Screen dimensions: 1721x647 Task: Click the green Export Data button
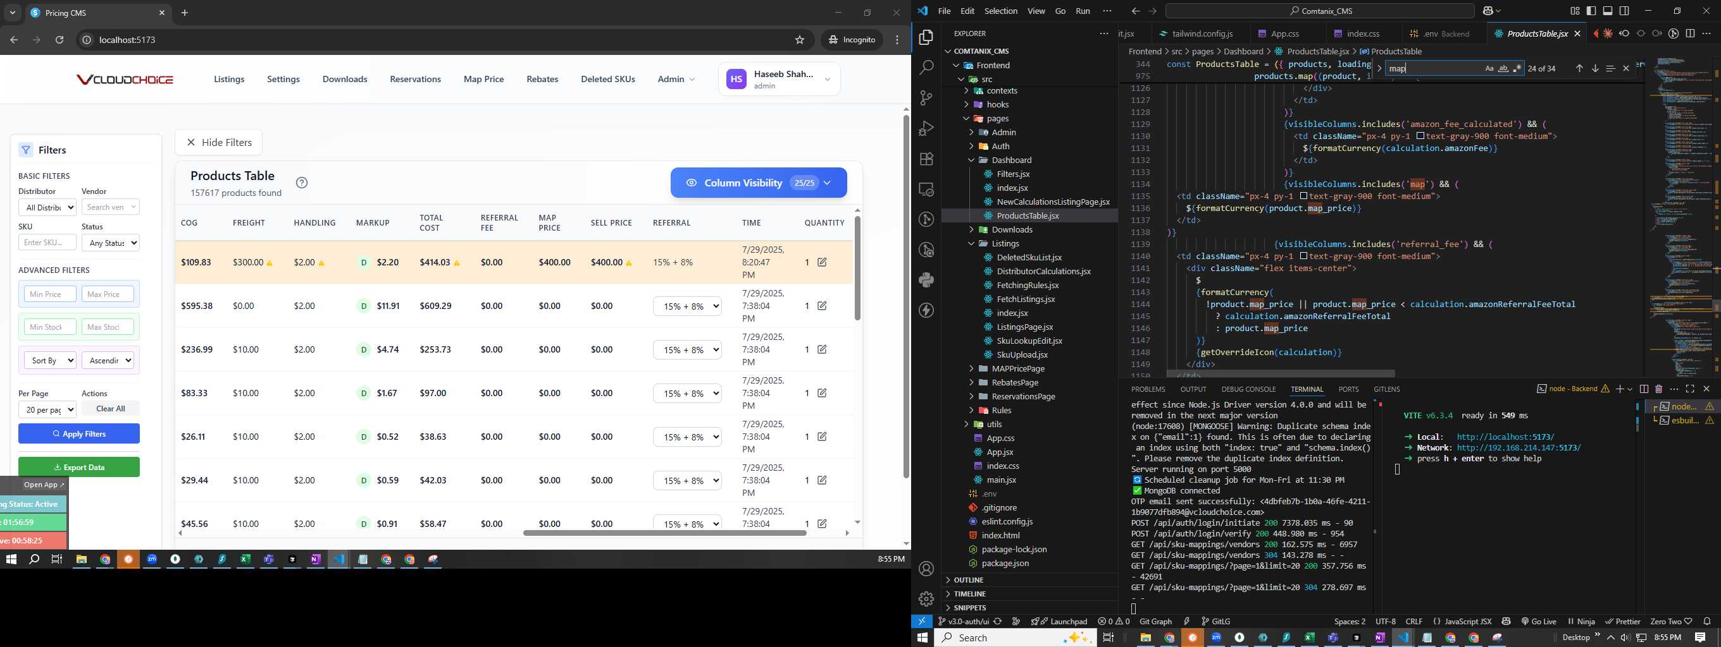coord(79,467)
